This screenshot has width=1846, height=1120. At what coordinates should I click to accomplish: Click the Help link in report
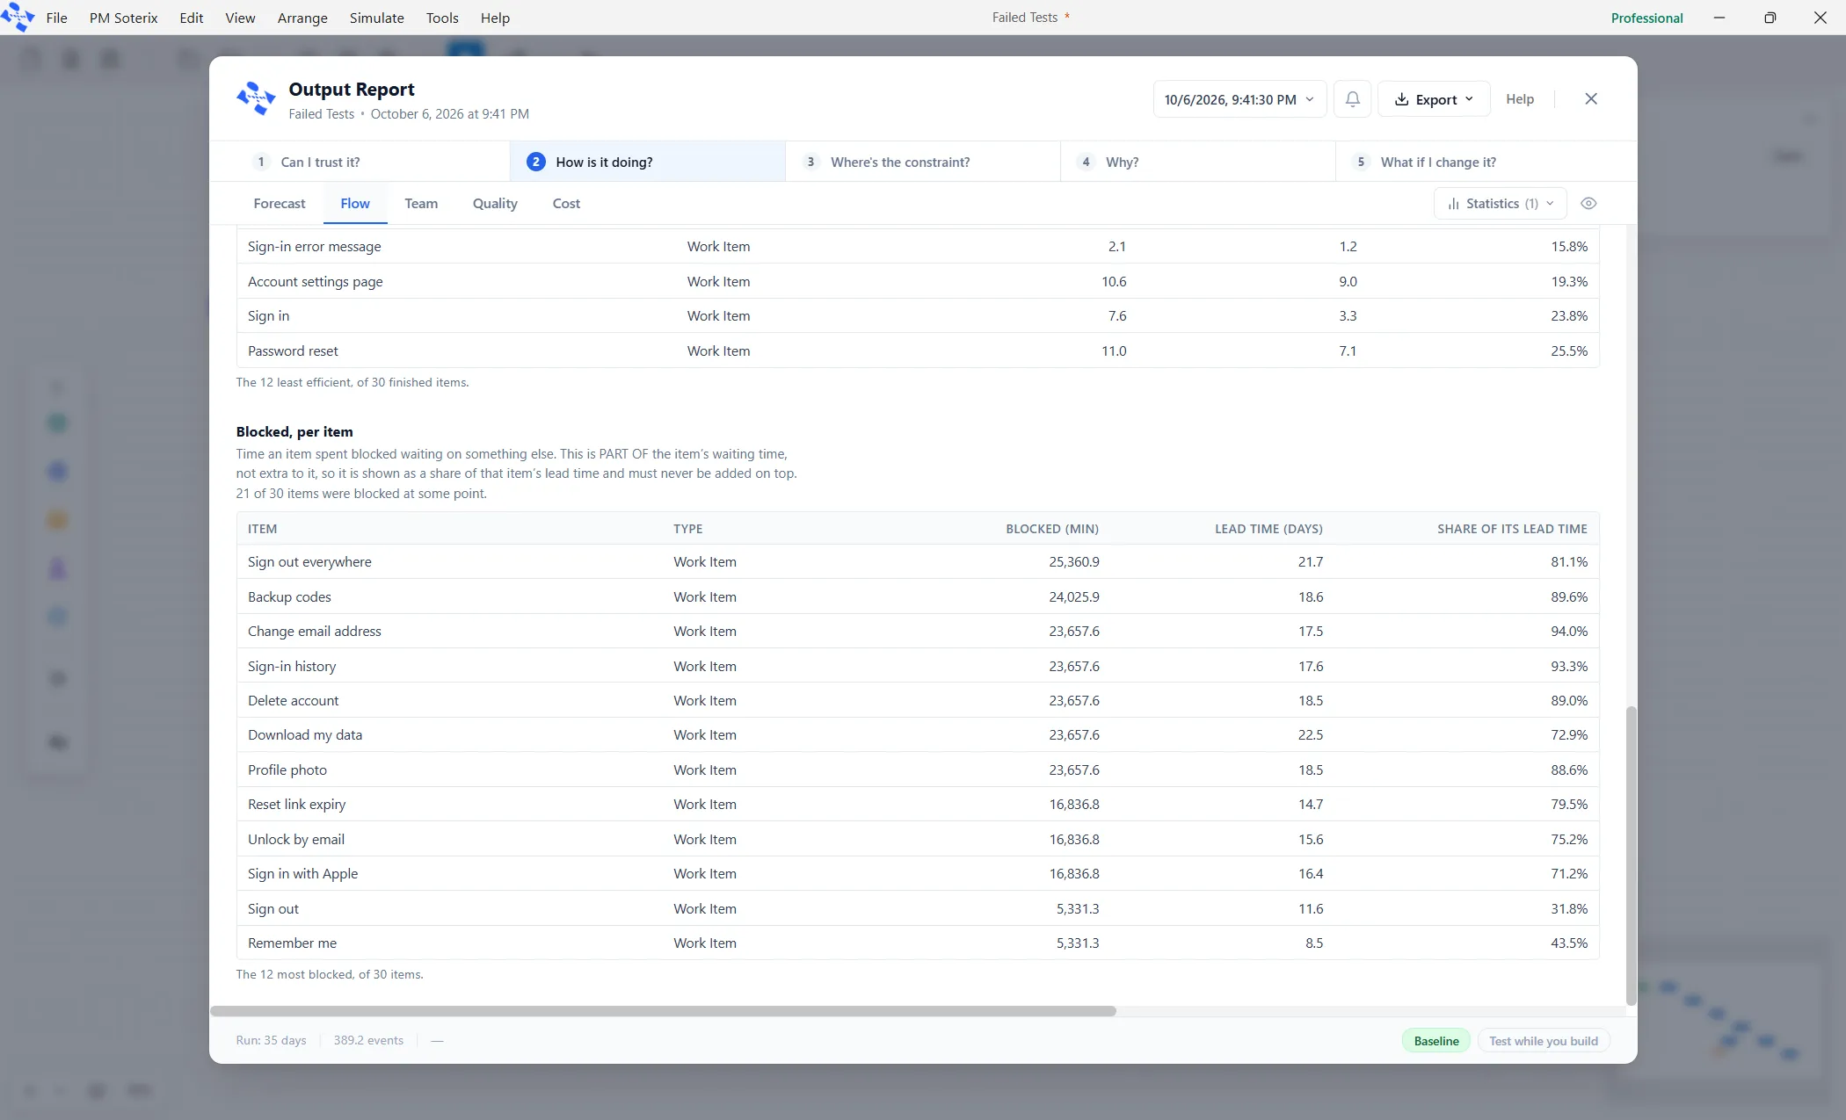pyautogui.click(x=1520, y=99)
